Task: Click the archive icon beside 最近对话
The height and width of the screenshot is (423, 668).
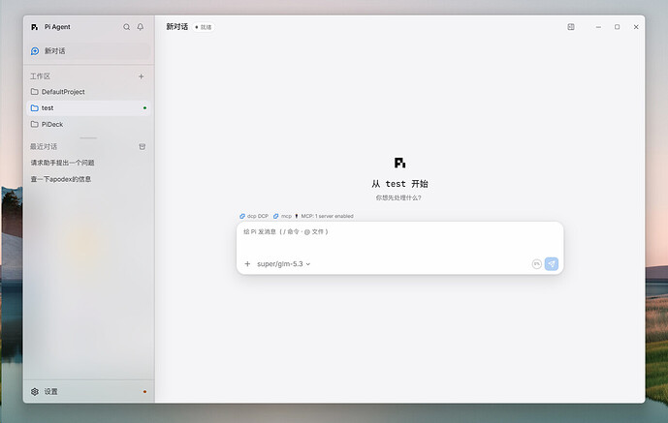Action: point(142,147)
